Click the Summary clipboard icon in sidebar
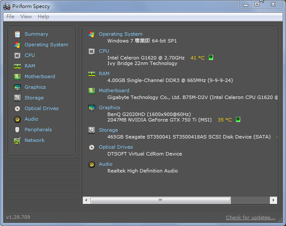The width and height of the screenshot is (286, 226). coord(17,34)
